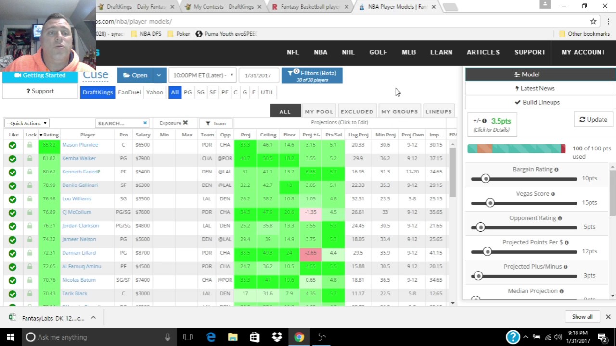Toggle the Like check for Jameer Nelson

pyautogui.click(x=13, y=239)
